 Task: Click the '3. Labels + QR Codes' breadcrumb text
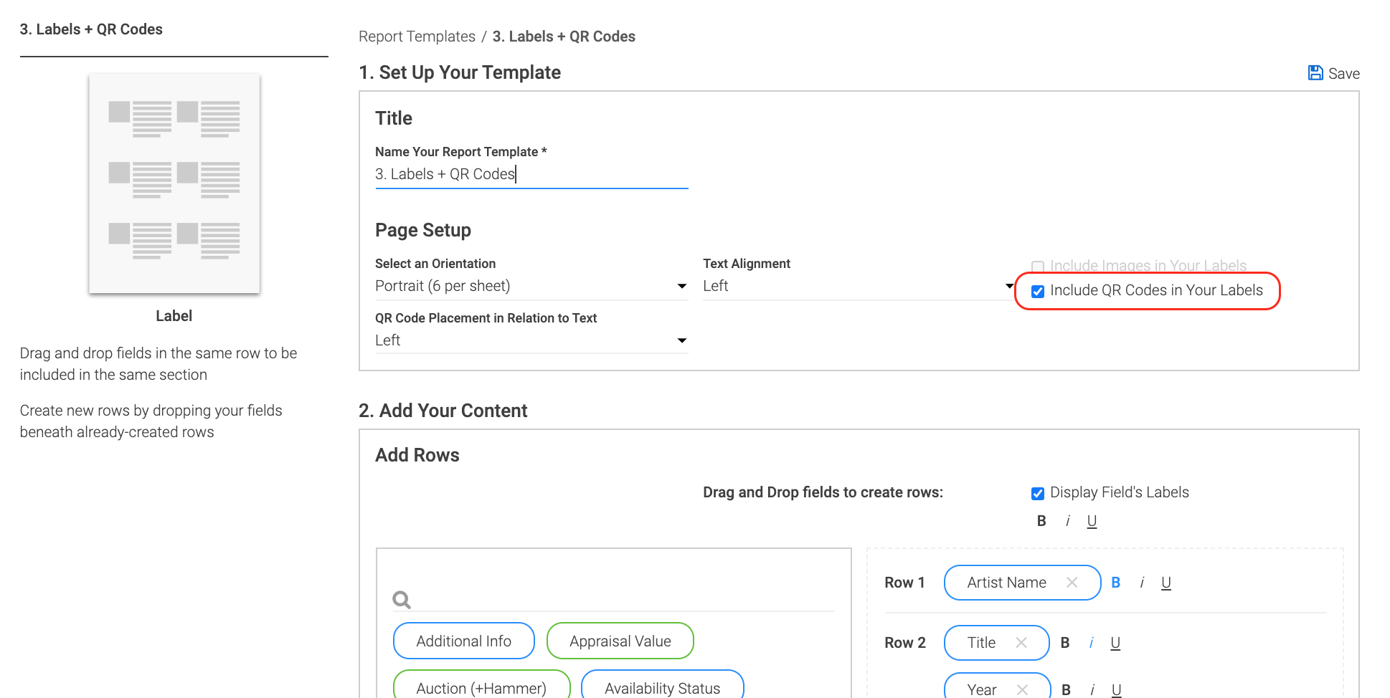[564, 37]
